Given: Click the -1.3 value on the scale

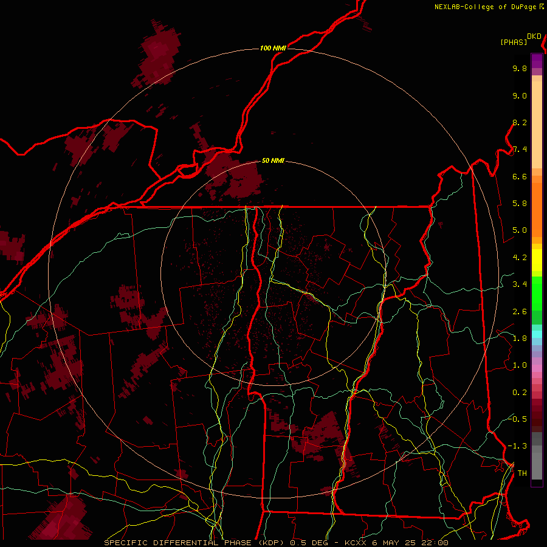Looking at the screenshot, I should click(517, 447).
